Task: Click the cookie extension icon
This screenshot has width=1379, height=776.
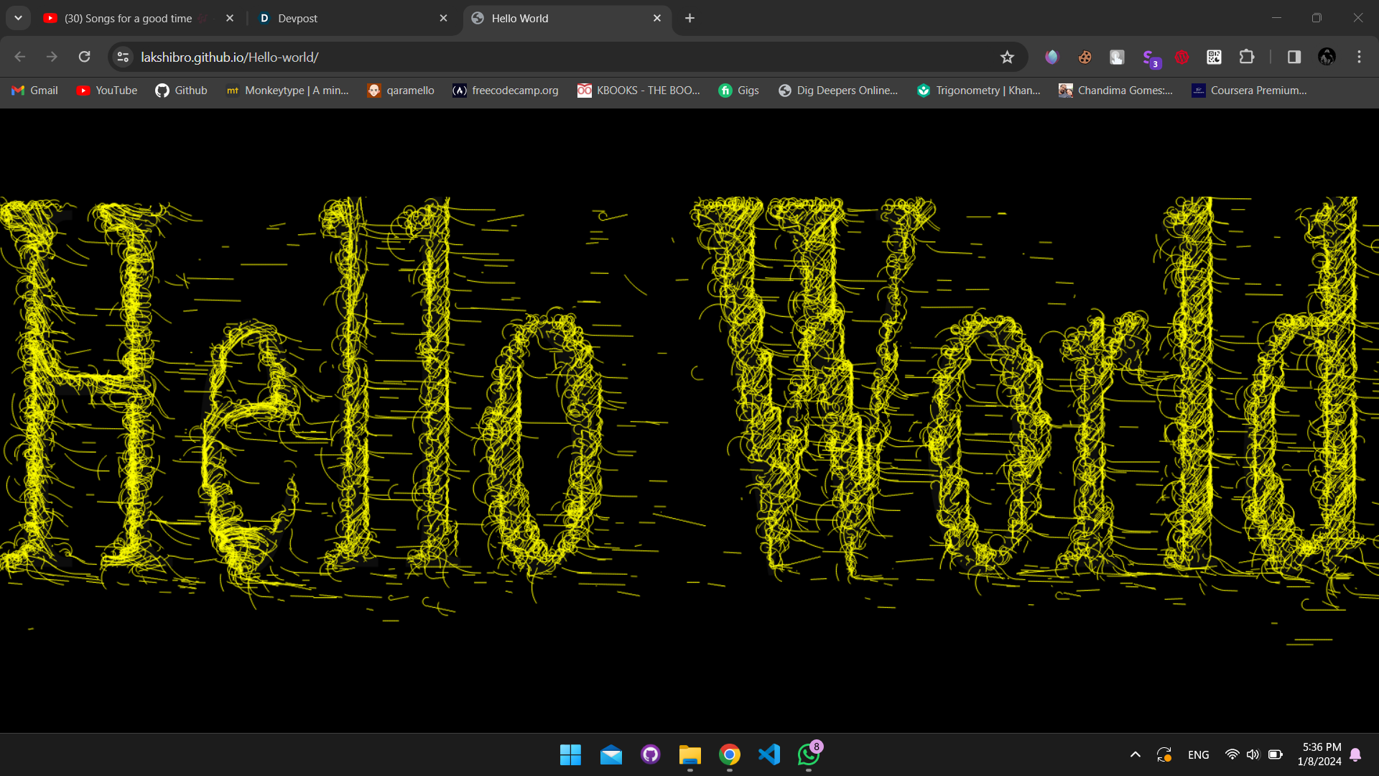Action: [x=1085, y=57]
